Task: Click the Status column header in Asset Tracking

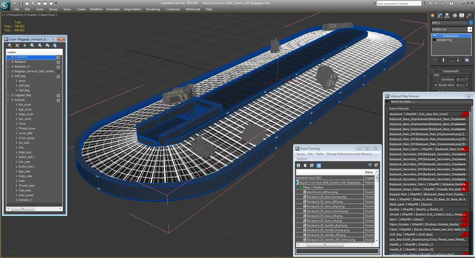Action: [x=369, y=172]
